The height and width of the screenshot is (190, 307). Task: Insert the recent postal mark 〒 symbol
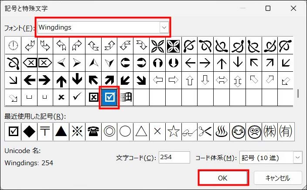[x=45, y=132]
